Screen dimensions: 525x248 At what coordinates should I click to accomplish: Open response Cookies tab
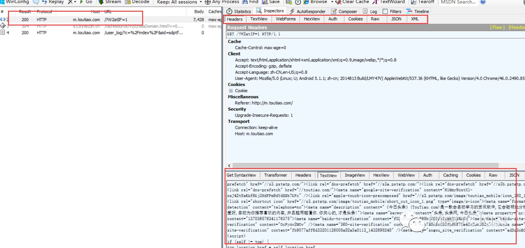[x=473, y=175]
